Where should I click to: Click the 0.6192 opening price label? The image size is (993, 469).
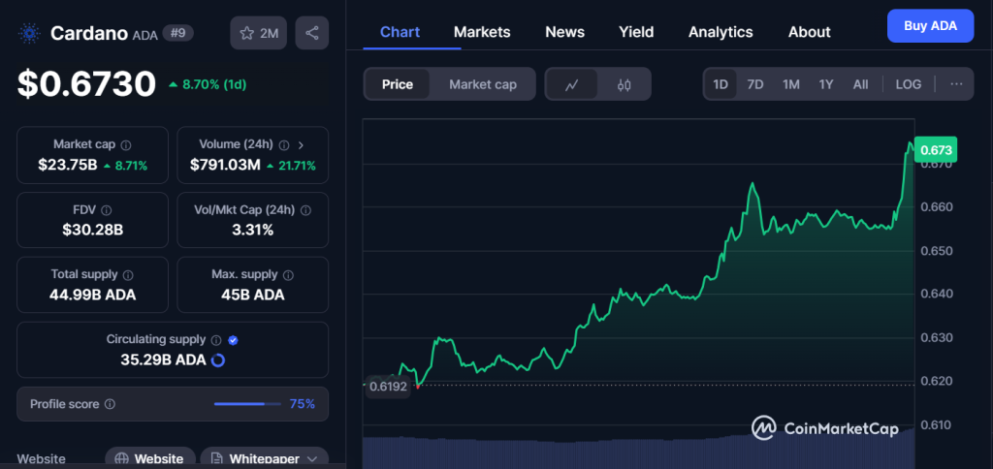[x=388, y=386]
